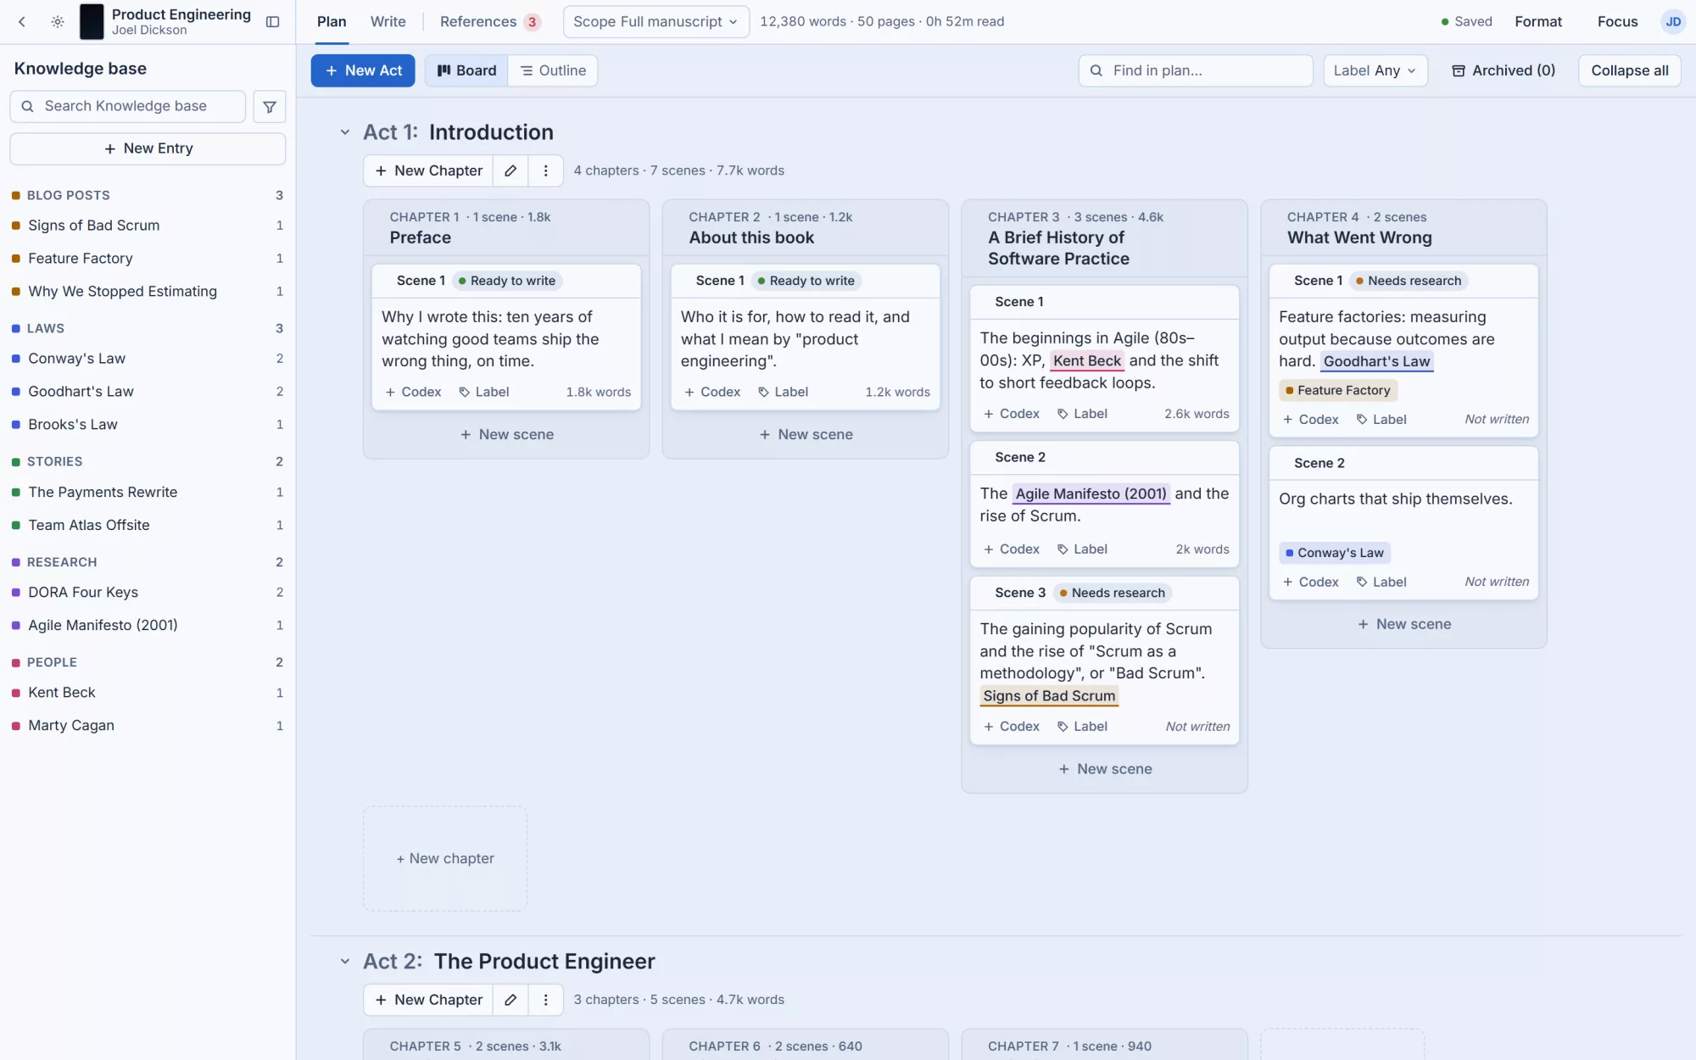1696x1060 pixels.
Task: Collapse Act 2 The Product Engineer chevron
Action: tap(344, 962)
